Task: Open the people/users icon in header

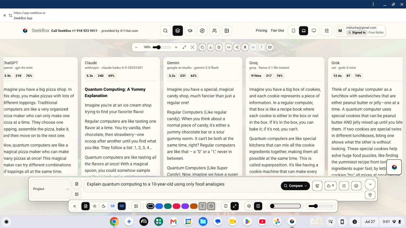Action: point(214,31)
